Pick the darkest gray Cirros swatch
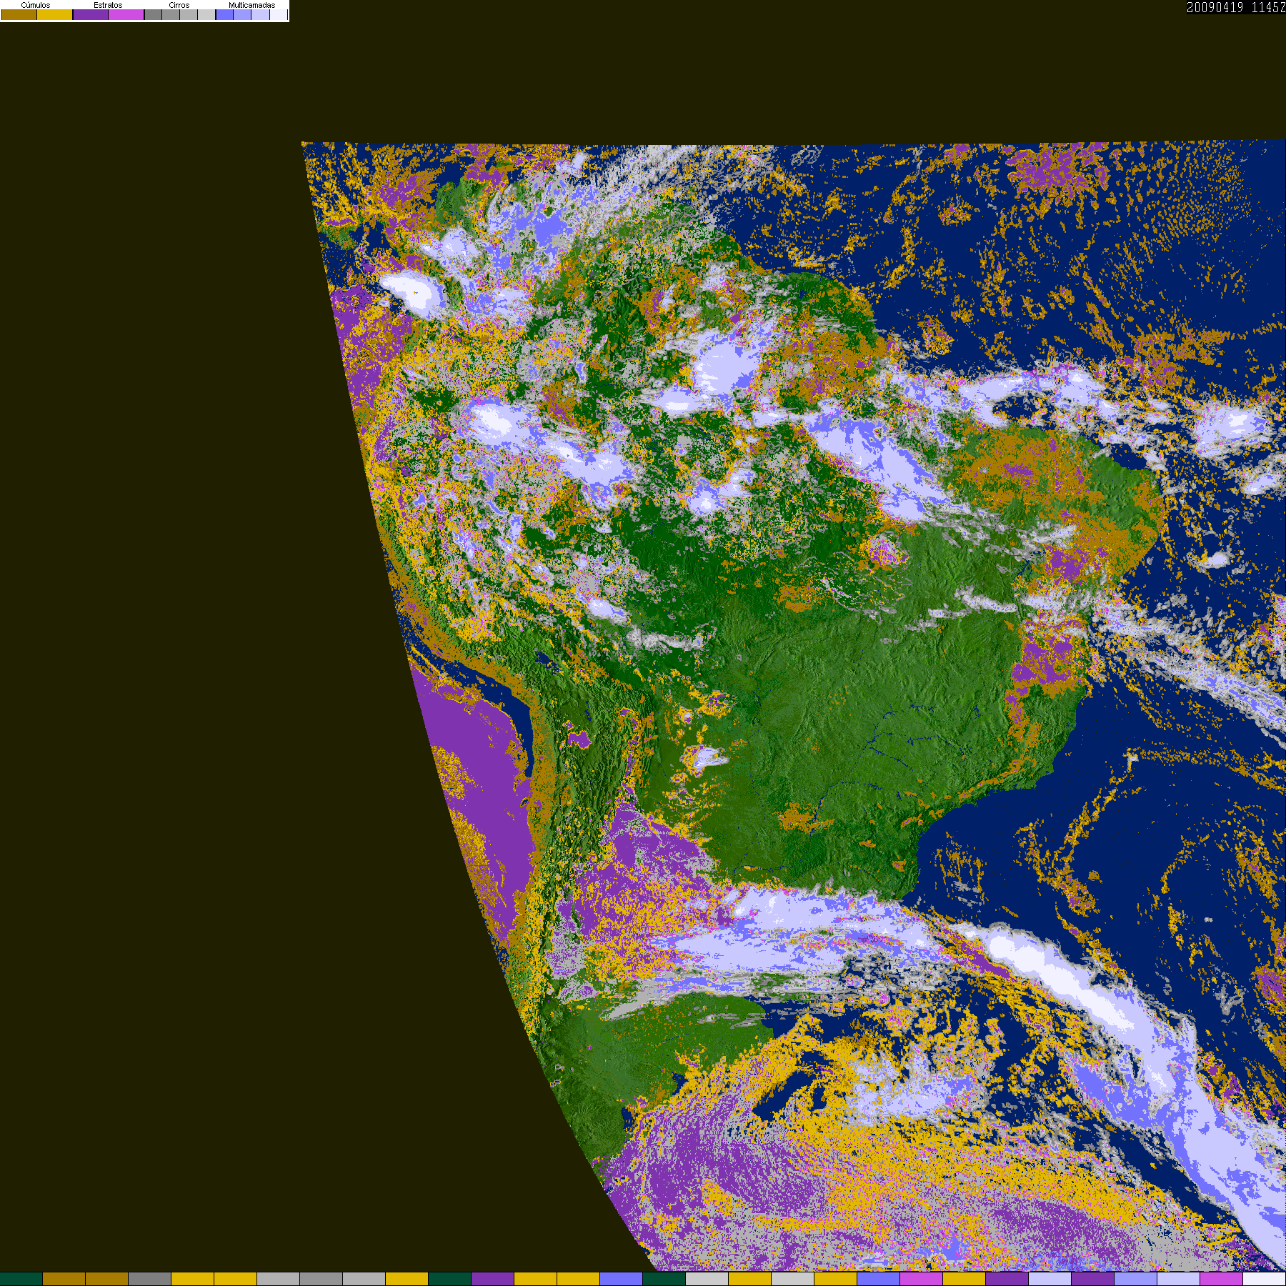Viewport: 1286px width, 1286px height. click(x=153, y=14)
